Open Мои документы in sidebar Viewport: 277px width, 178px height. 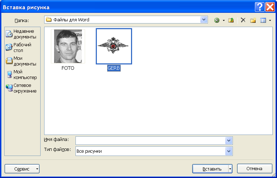(x=21, y=61)
